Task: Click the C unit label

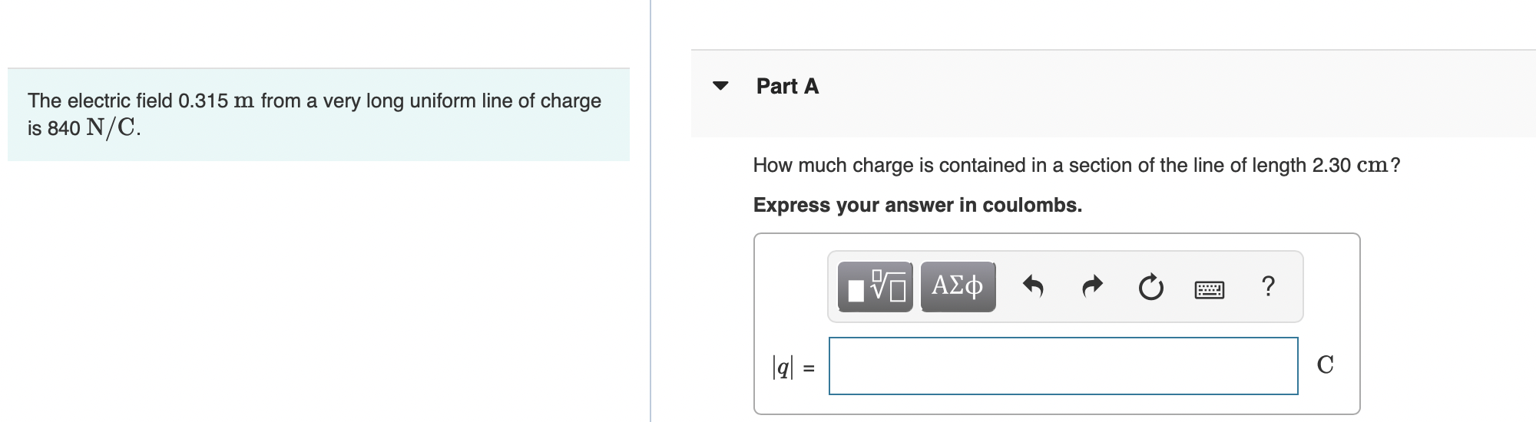Action: (1325, 364)
